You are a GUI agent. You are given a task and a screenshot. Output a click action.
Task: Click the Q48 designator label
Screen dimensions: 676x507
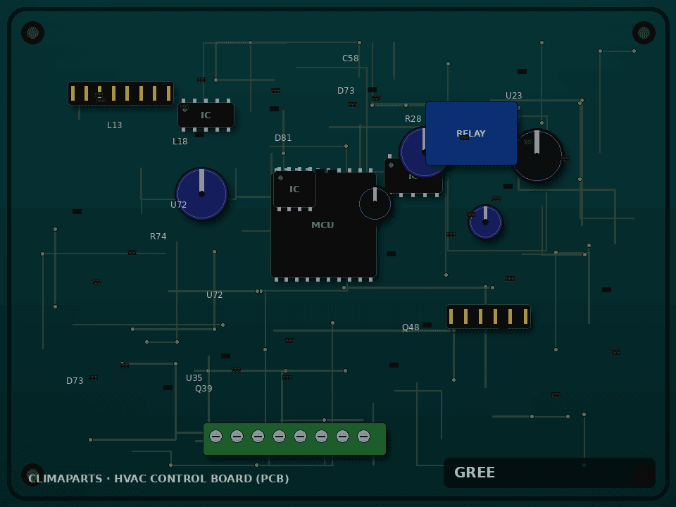click(411, 327)
